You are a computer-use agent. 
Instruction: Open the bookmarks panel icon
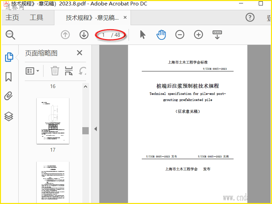point(8,77)
